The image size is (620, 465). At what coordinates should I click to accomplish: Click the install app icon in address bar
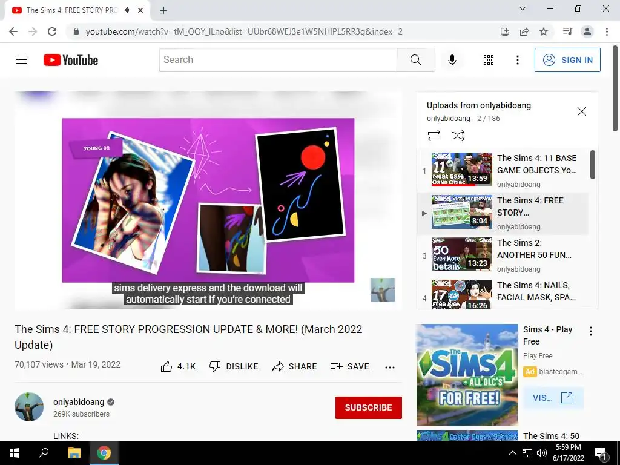click(504, 31)
